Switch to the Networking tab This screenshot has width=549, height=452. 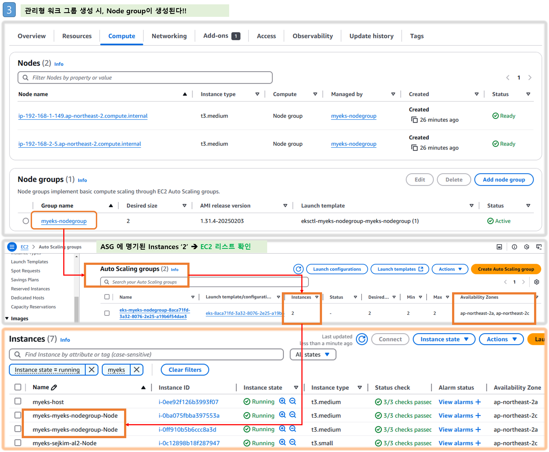(169, 36)
